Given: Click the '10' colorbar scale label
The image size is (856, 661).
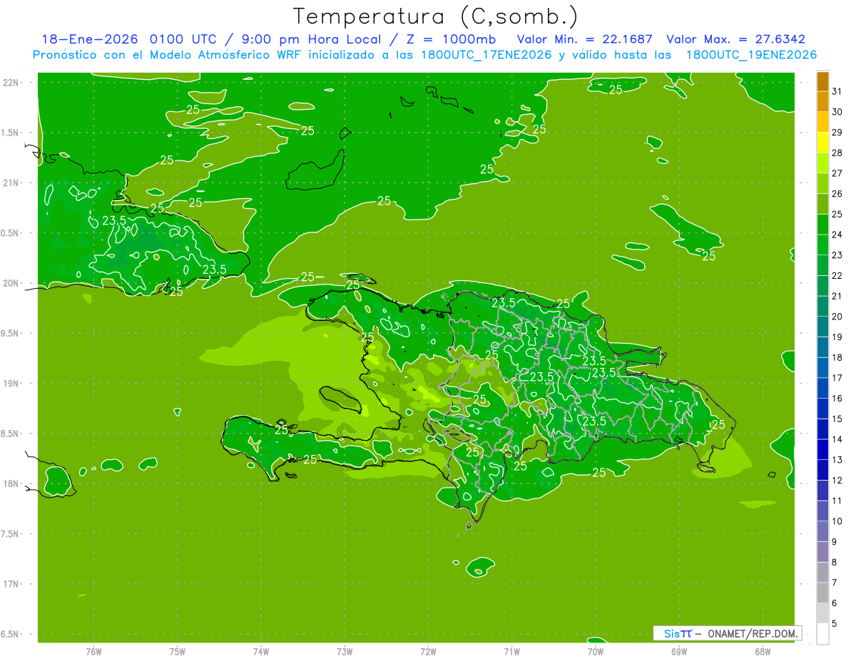Looking at the screenshot, I should [x=837, y=521].
